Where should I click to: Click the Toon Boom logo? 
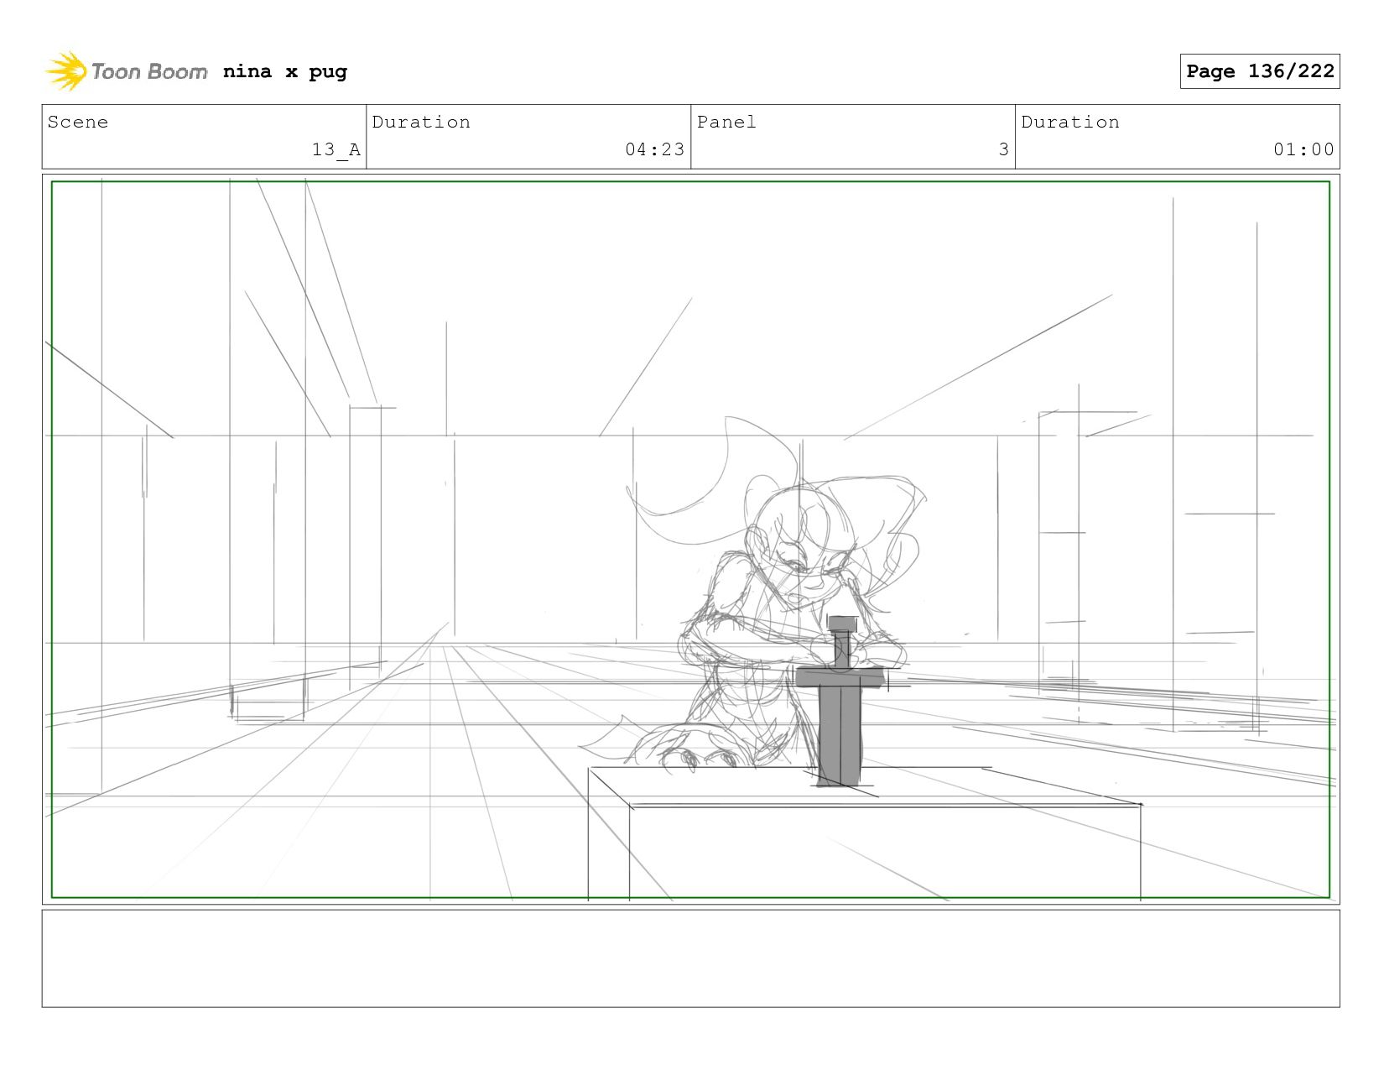(126, 71)
